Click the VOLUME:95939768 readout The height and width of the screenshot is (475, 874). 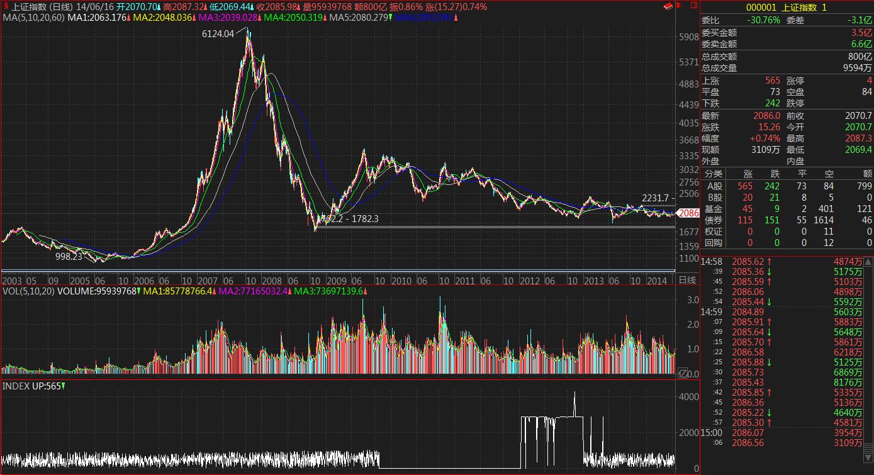point(97,291)
